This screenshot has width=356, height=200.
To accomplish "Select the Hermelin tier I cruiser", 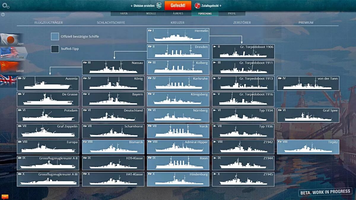I will (178, 35).
